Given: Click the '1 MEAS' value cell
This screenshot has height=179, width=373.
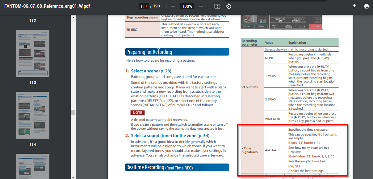Looking at the screenshot, I should click(275, 76).
